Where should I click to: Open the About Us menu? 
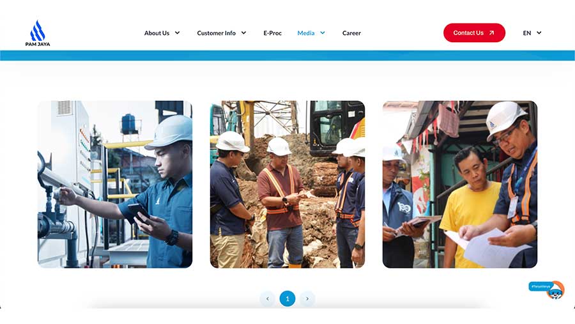pos(157,33)
